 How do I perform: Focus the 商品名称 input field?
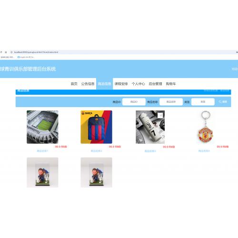171,102
